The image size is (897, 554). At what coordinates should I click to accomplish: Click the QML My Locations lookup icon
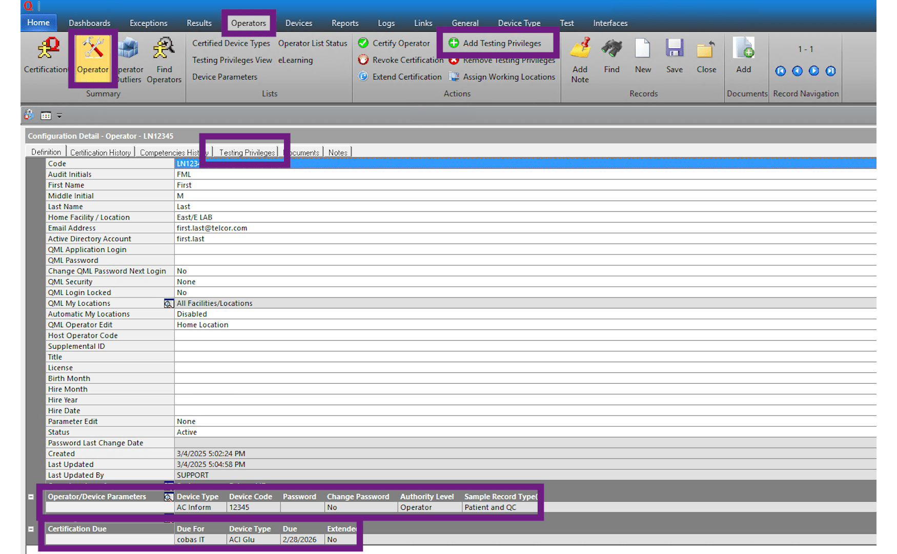pos(169,303)
